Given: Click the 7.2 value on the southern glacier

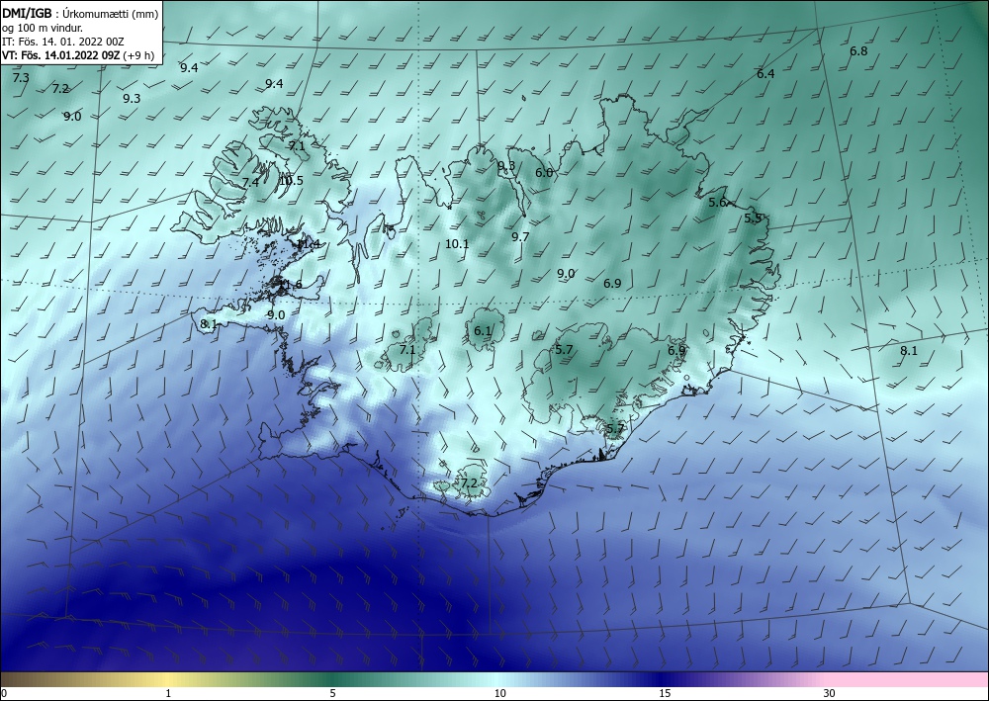Looking at the screenshot, I should tap(469, 483).
